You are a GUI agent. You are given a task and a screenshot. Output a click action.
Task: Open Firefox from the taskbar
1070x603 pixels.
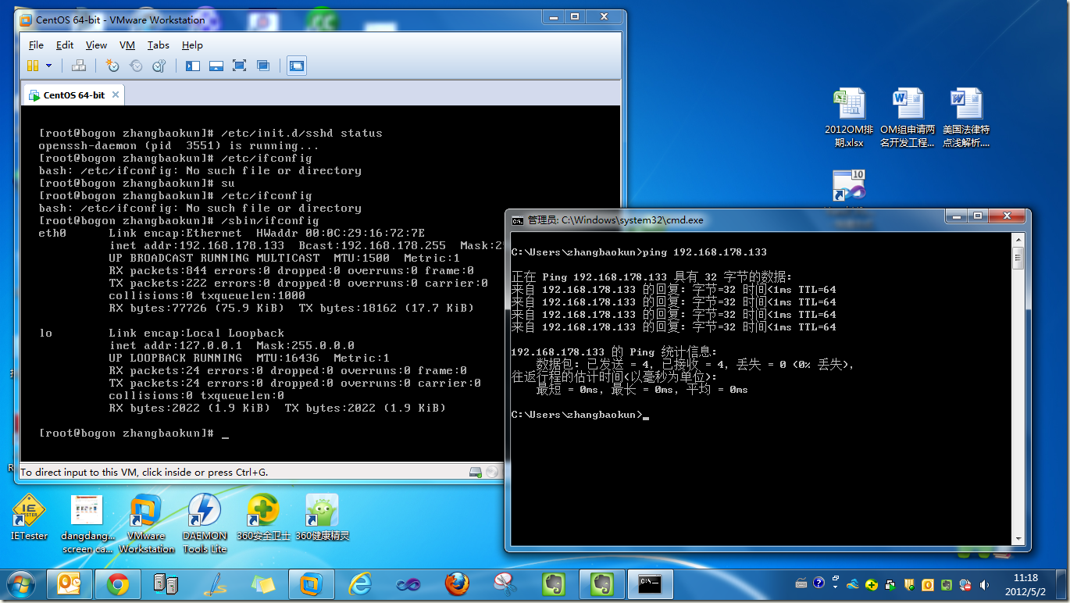tap(456, 583)
